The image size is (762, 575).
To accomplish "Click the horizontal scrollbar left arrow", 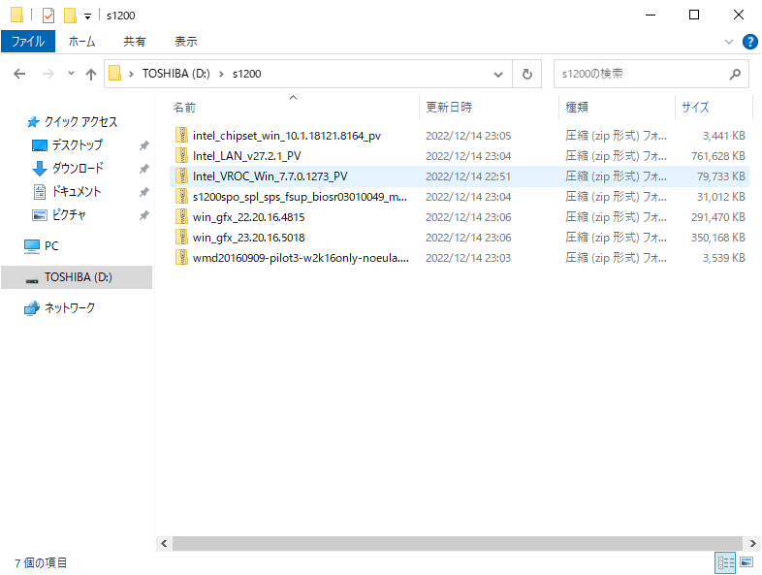I will point(164,543).
